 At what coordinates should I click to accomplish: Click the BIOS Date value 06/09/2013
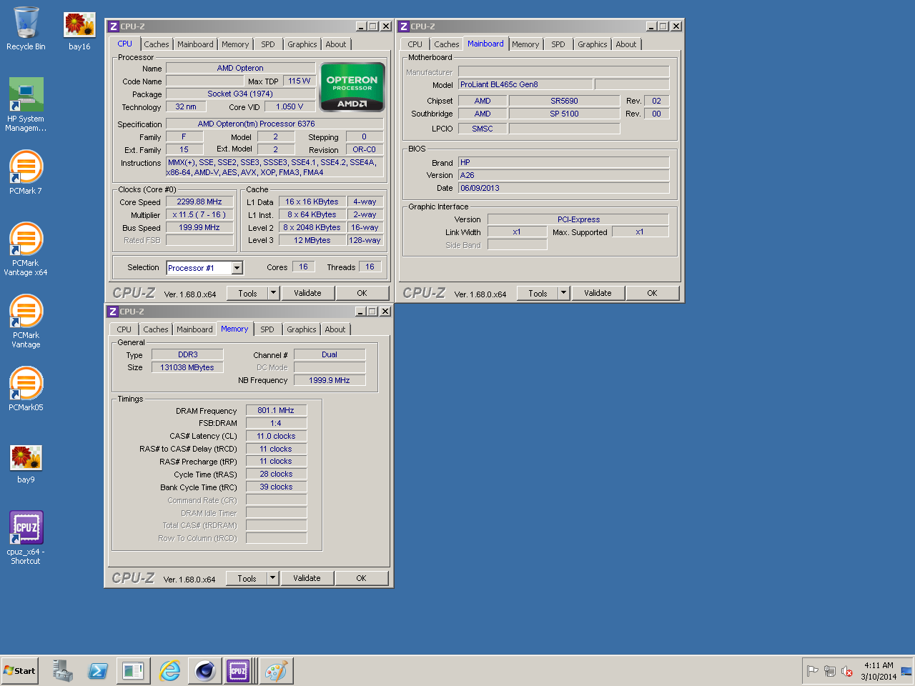[563, 188]
